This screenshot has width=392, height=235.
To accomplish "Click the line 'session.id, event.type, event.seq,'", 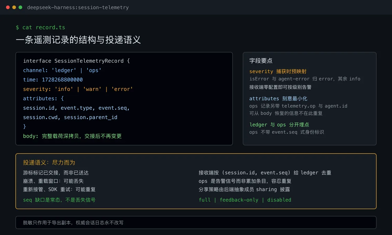I will tap(76, 108).
